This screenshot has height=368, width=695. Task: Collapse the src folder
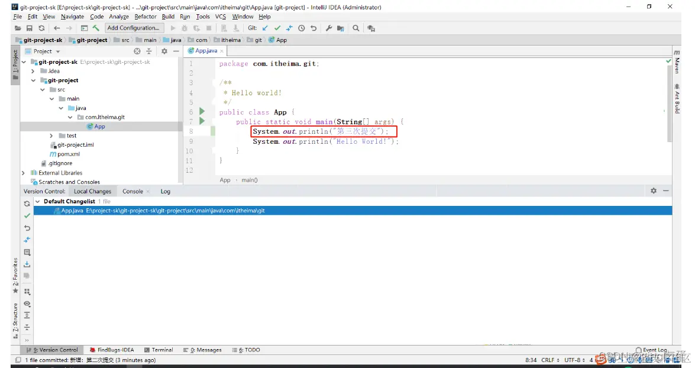click(43, 89)
